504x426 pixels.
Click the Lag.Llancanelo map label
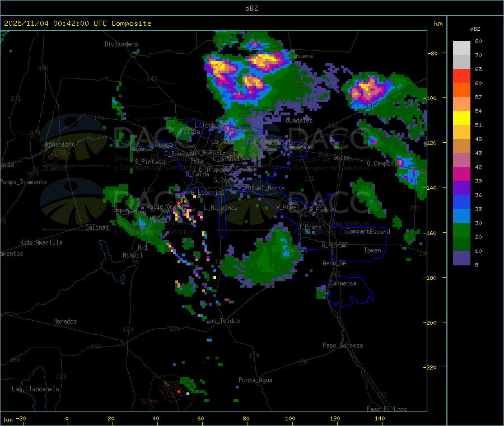(x=35, y=389)
